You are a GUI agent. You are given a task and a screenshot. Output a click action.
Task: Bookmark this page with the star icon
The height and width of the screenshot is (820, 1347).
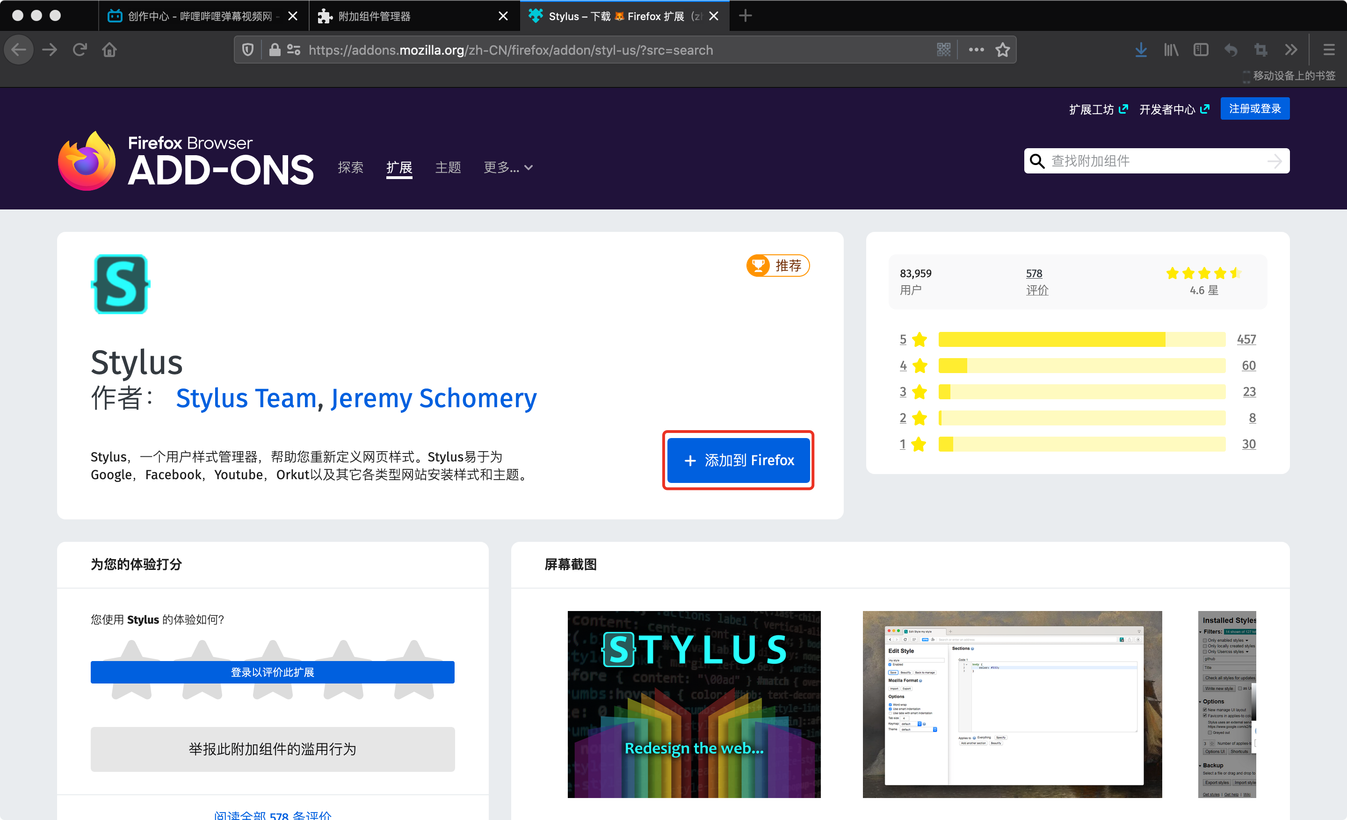[x=1003, y=50]
